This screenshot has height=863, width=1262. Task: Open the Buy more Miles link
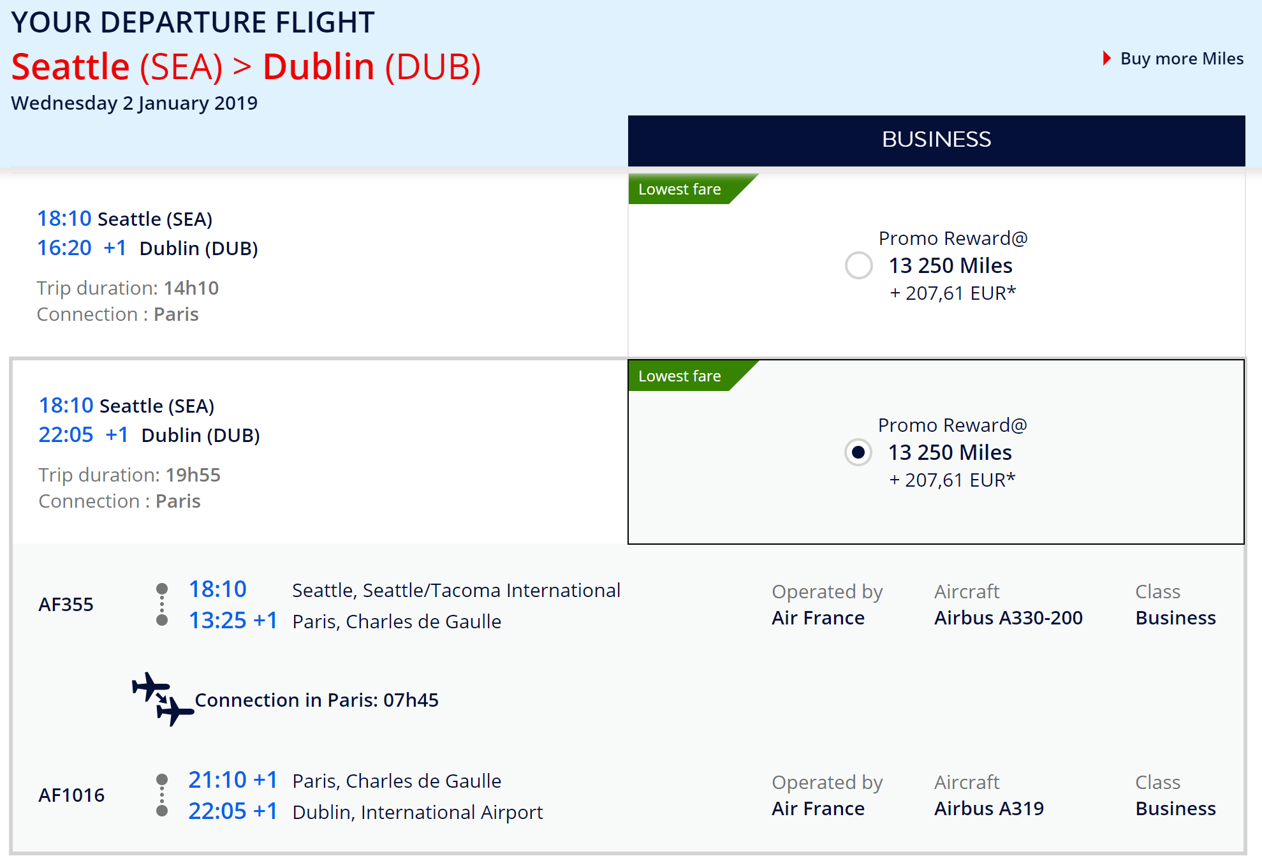[1182, 59]
